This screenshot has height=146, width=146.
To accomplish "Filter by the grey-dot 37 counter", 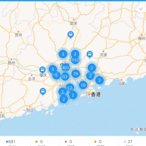I will pos(128,142).
